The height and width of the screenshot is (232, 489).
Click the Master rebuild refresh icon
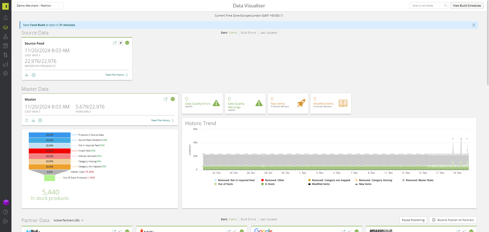coord(26,120)
